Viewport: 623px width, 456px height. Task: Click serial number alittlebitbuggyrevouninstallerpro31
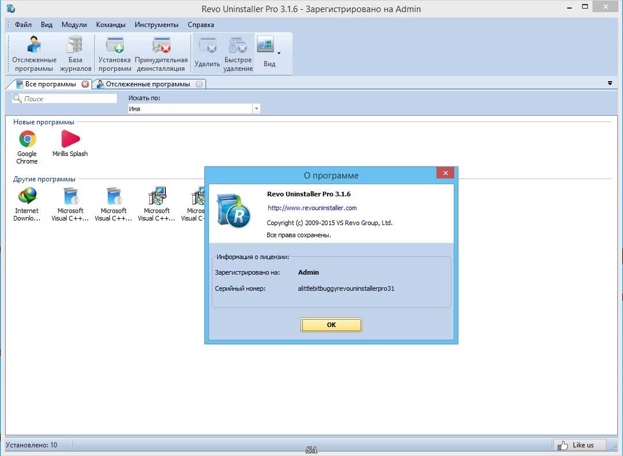[346, 289]
